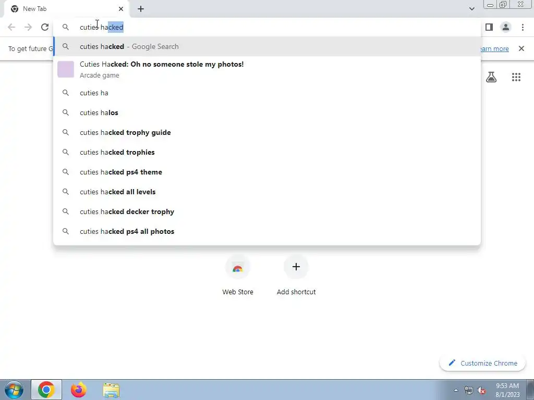Image resolution: width=534 pixels, height=400 pixels.
Task: Select the New Tab tab
Action: (67, 9)
